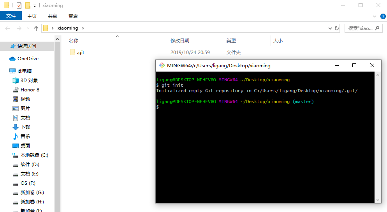Click the properties checkmark quick access icon
Screen dimensions: 387x212
[x=19, y=5]
